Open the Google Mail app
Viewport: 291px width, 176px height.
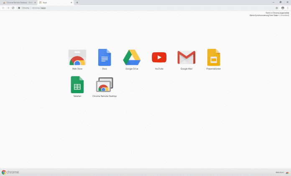click(x=186, y=58)
